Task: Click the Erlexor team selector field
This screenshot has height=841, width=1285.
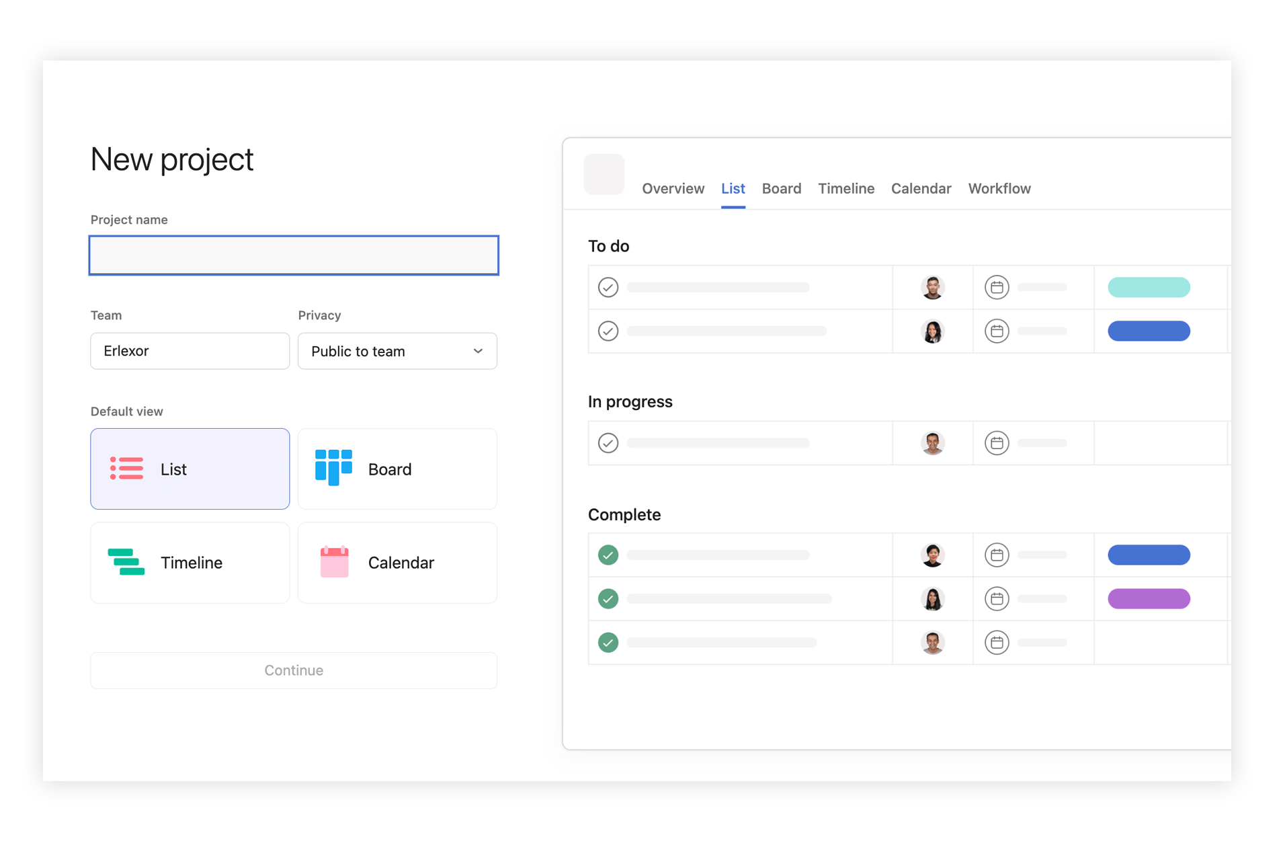Action: (190, 351)
